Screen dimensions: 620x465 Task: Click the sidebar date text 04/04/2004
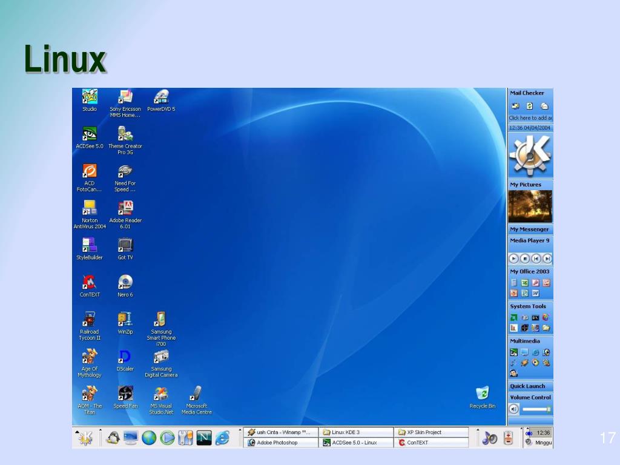click(x=537, y=128)
